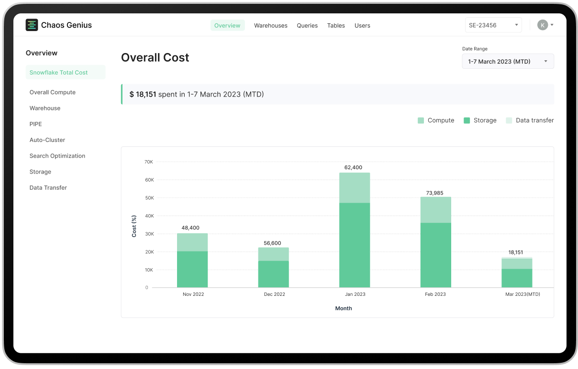Select Snowflake Total Cost in sidebar
The height and width of the screenshot is (369, 578).
click(x=58, y=72)
